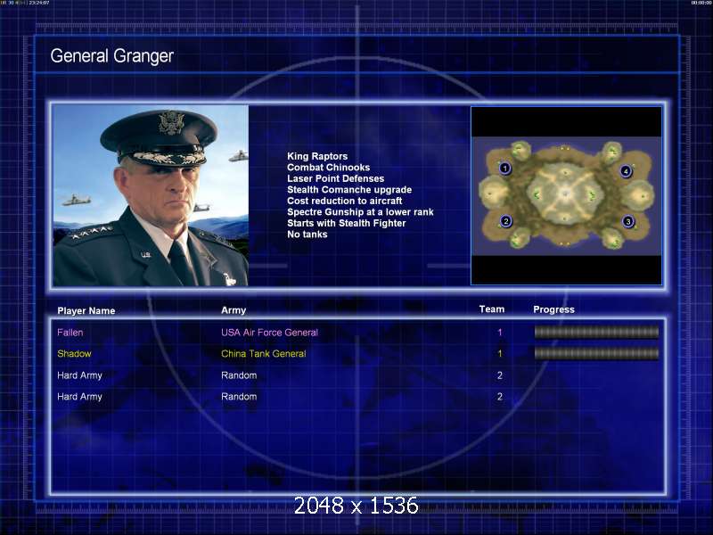Click the Player Name column header
The image size is (713, 535).
[x=86, y=310]
